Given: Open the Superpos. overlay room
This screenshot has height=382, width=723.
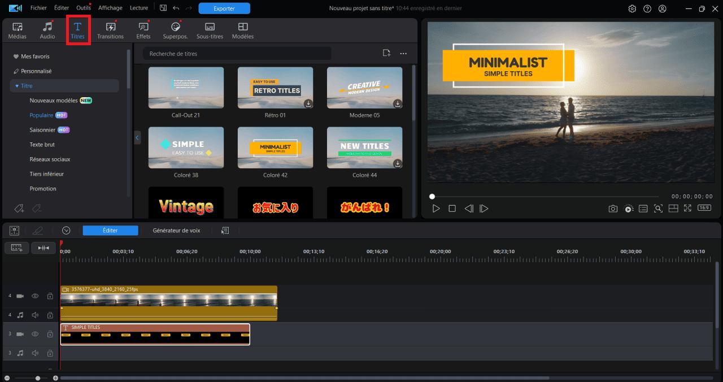Looking at the screenshot, I should [175, 31].
